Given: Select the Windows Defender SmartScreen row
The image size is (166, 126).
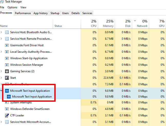Looking at the screenshot, I should [x=83, y=109].
